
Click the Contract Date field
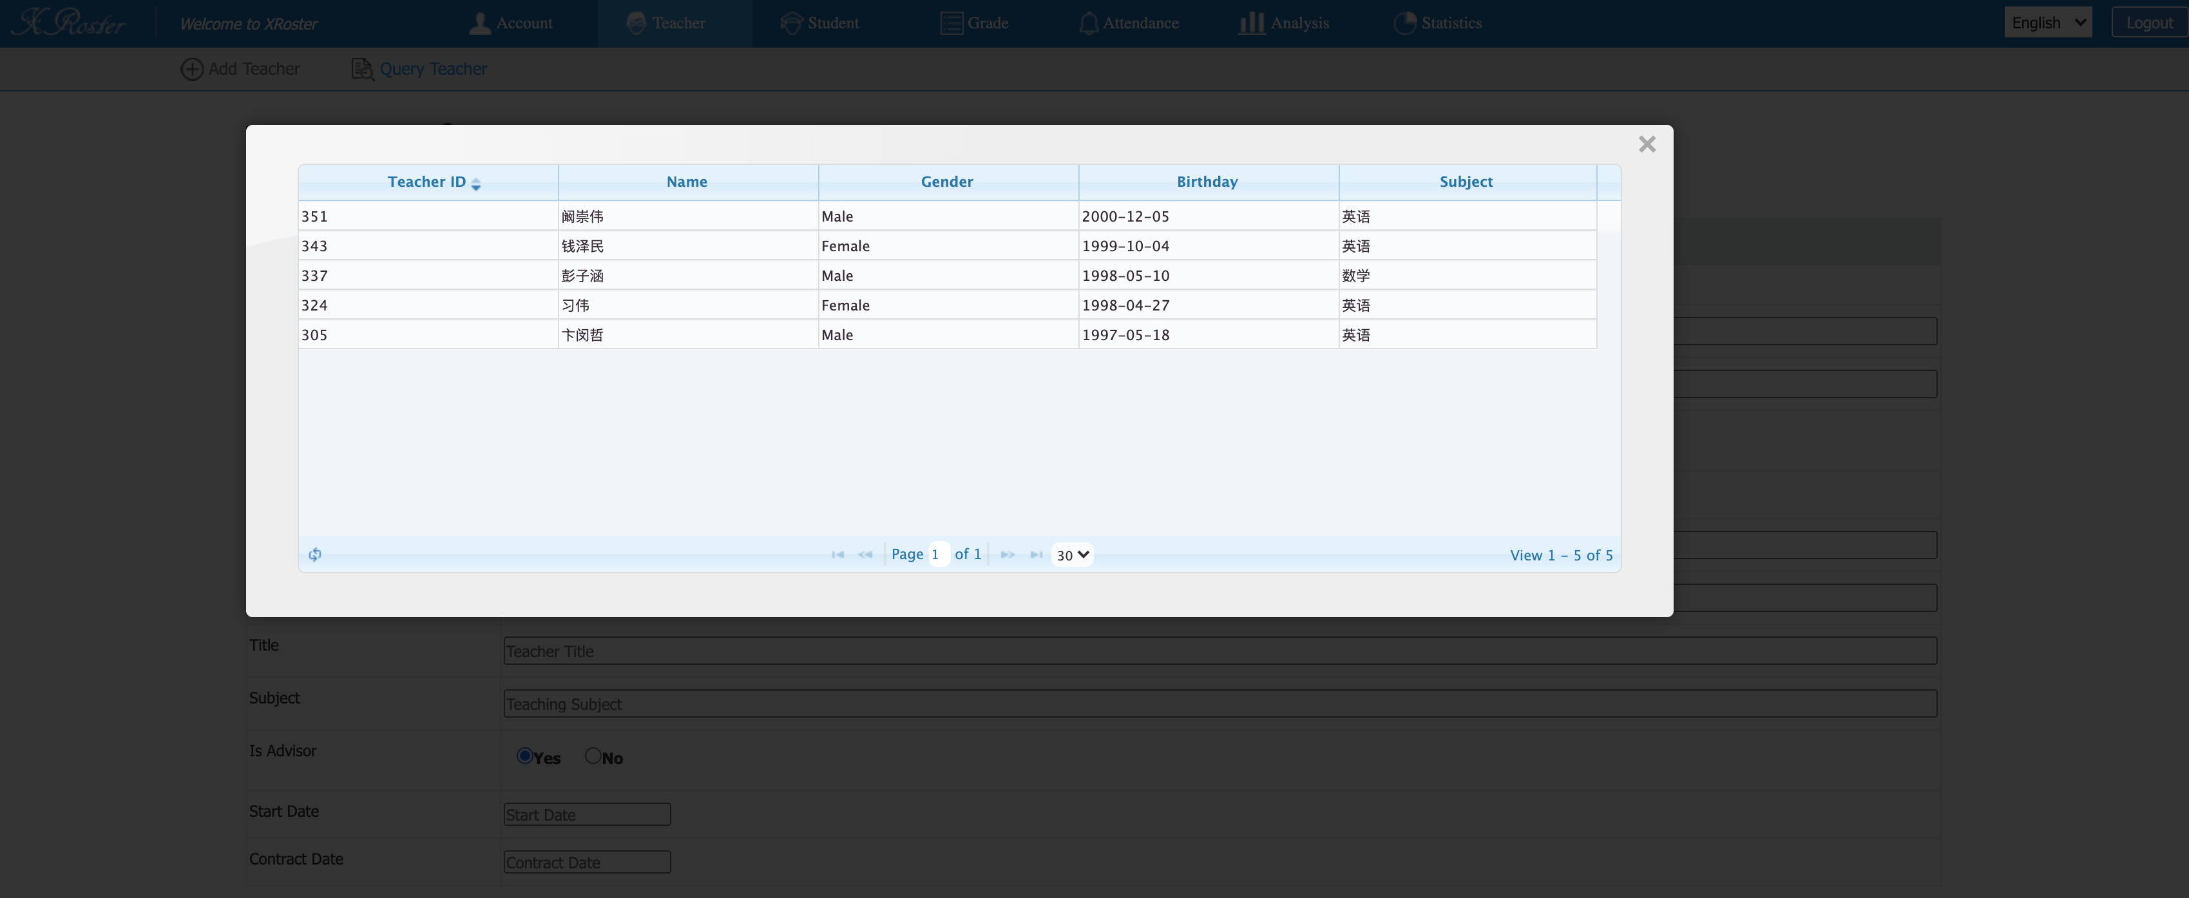587,863
